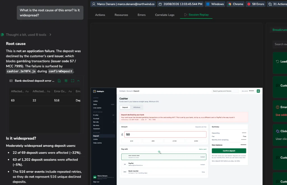Image resolution: width=287 pixels, height=185 pixels.
Task: Switch to the Errors tab
Action: (142, 15)
